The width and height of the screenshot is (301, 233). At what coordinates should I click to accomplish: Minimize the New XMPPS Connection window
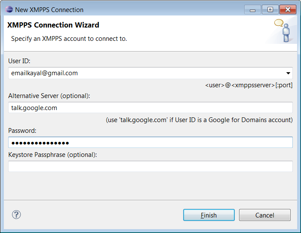pyautogui.click(x=253, y=9)
